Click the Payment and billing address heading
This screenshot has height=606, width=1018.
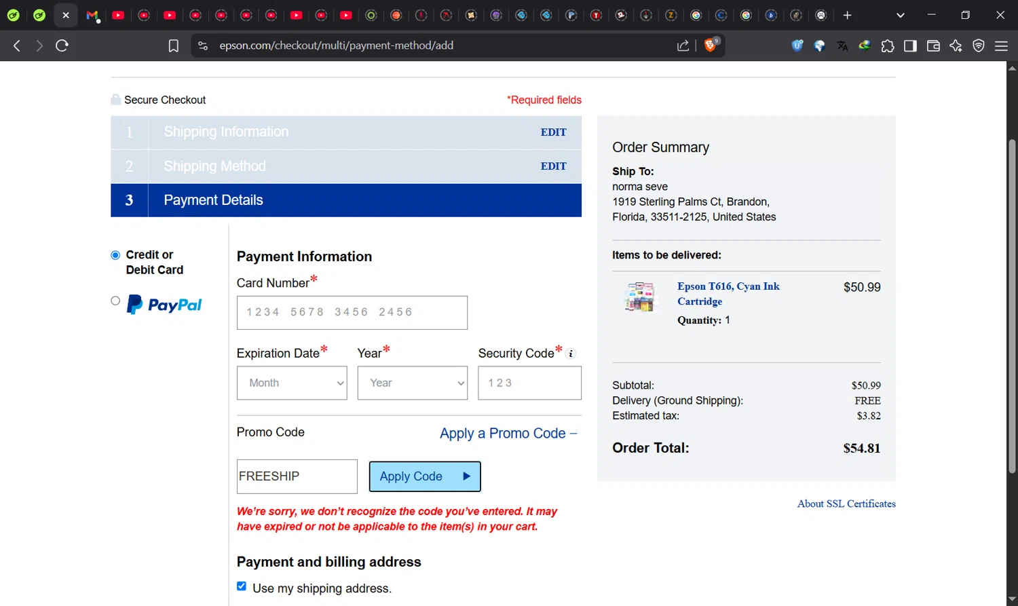point(329,562)
